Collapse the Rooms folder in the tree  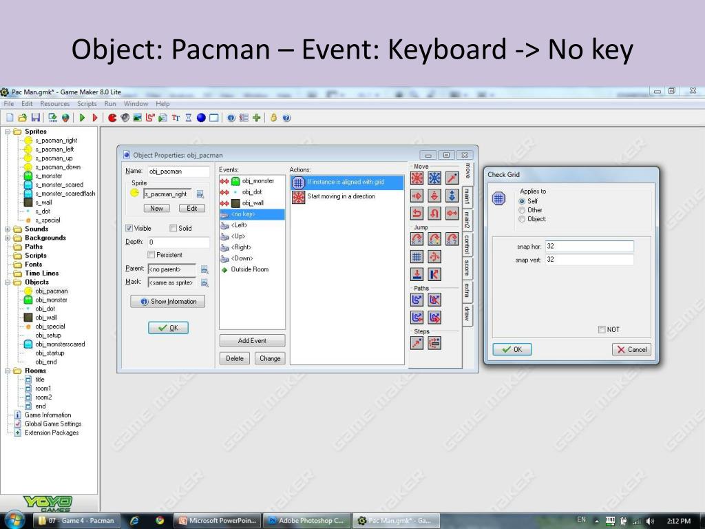coord(8,371)
